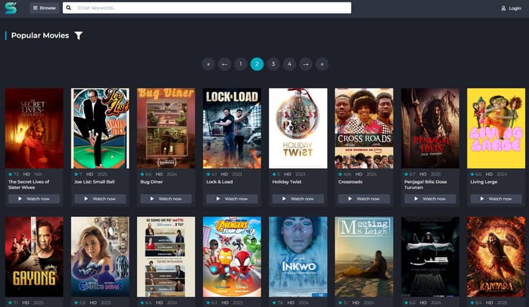The image size is (529, 307).
Task: Open Lock & Load poster
Action: pos(232,128)
